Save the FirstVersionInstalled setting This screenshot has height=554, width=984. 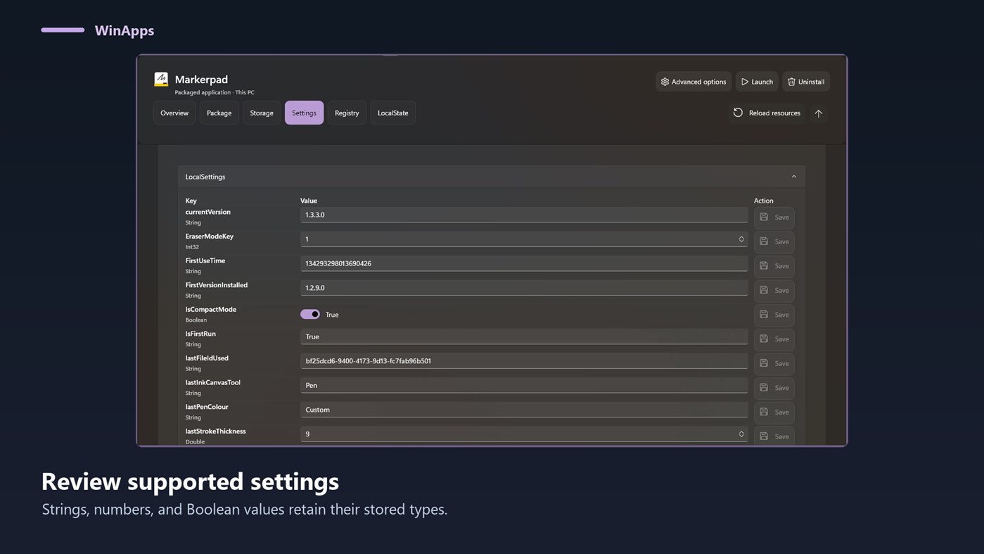point(774,290)
